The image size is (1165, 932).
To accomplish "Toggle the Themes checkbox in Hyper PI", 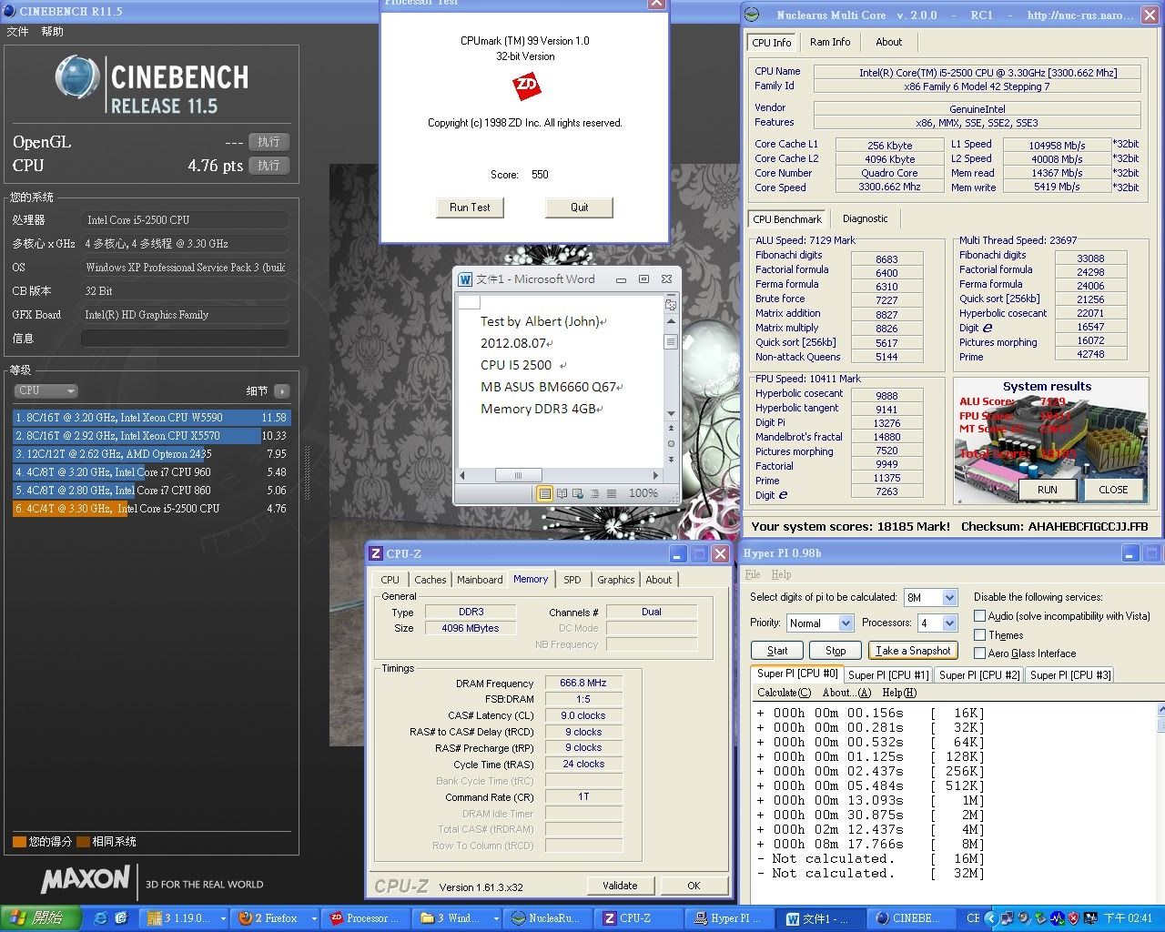I will pyautogui.click(x=980, y=634).
